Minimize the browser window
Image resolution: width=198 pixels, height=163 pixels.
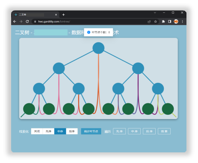[x=164, y=13]
